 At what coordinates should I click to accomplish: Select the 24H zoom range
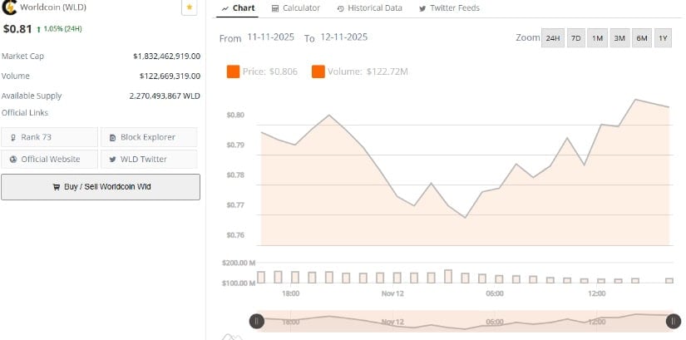point(552,38)
